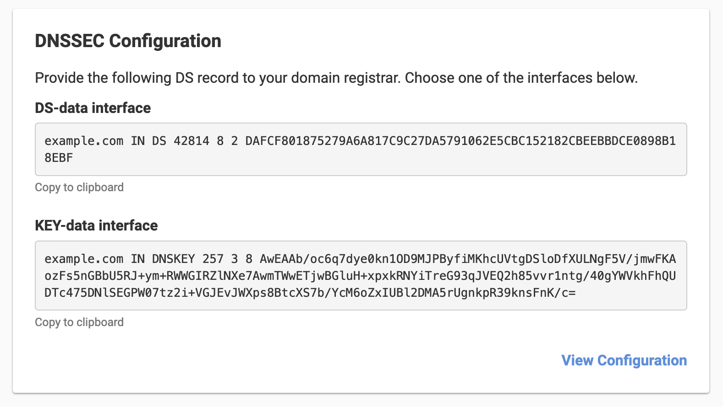Screen dimensions: 723x407
Task: Click inside the DS-data record box
Action: 361,149
